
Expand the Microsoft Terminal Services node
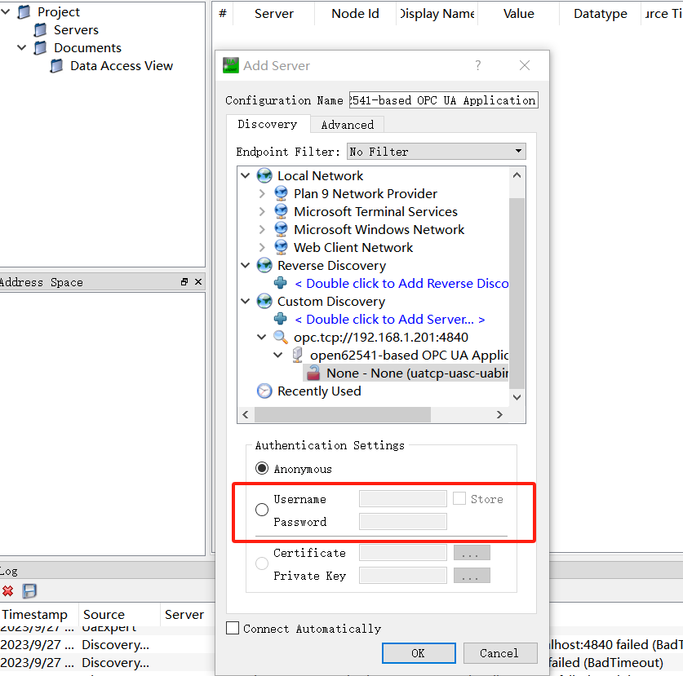(262, 211)
